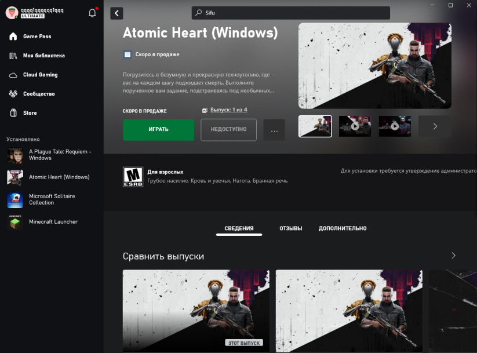
Task: Click the editions icon beside Выпуск
Action: coord(205,110)
